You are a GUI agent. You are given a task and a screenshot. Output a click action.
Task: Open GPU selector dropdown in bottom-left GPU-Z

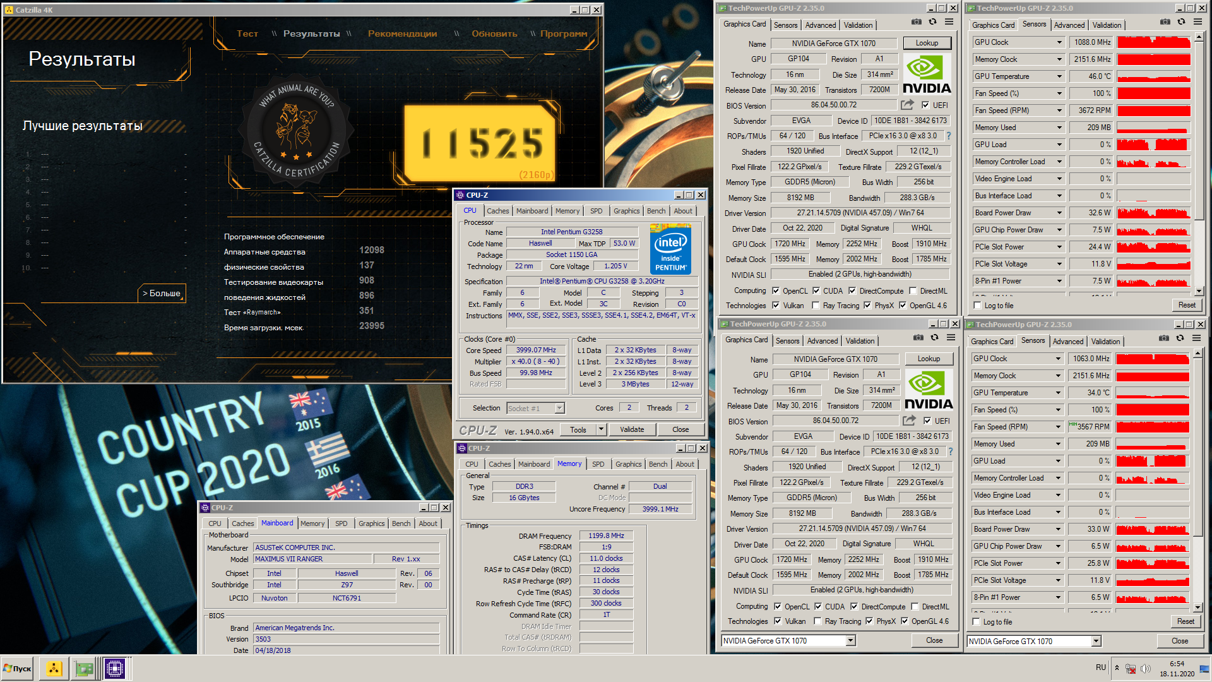[851, 641]
